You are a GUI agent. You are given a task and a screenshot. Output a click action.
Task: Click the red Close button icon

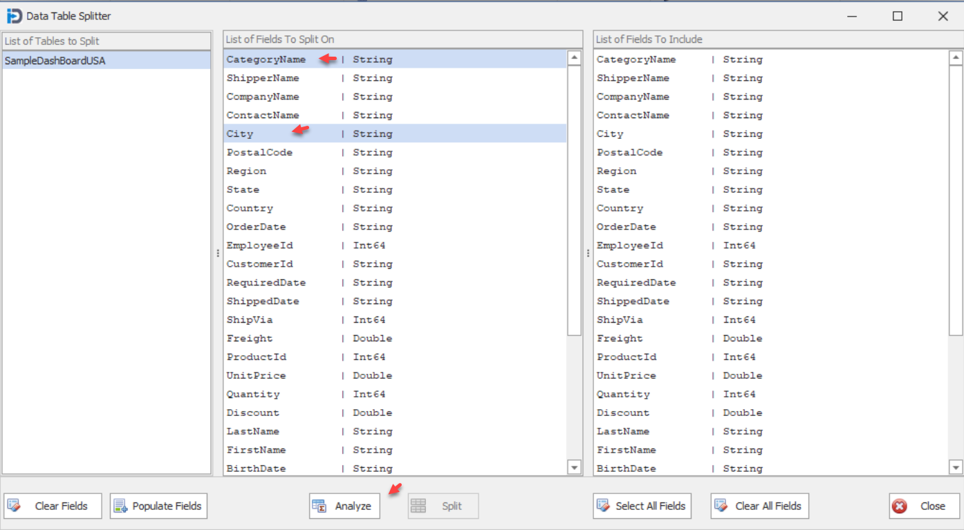pyautogui.click(x=900, y=506)
